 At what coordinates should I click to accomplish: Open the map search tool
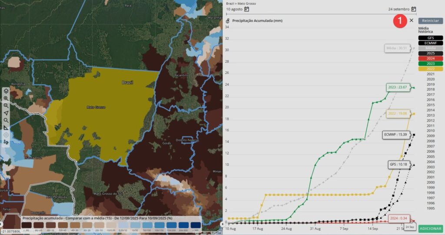(x=6, y=120)
